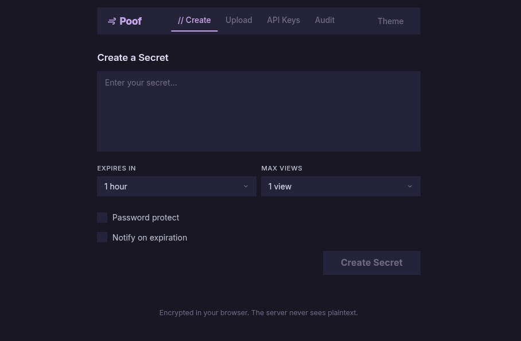Click the Poof brand name
Screen dimensions: 521x341
coord(131,21)
